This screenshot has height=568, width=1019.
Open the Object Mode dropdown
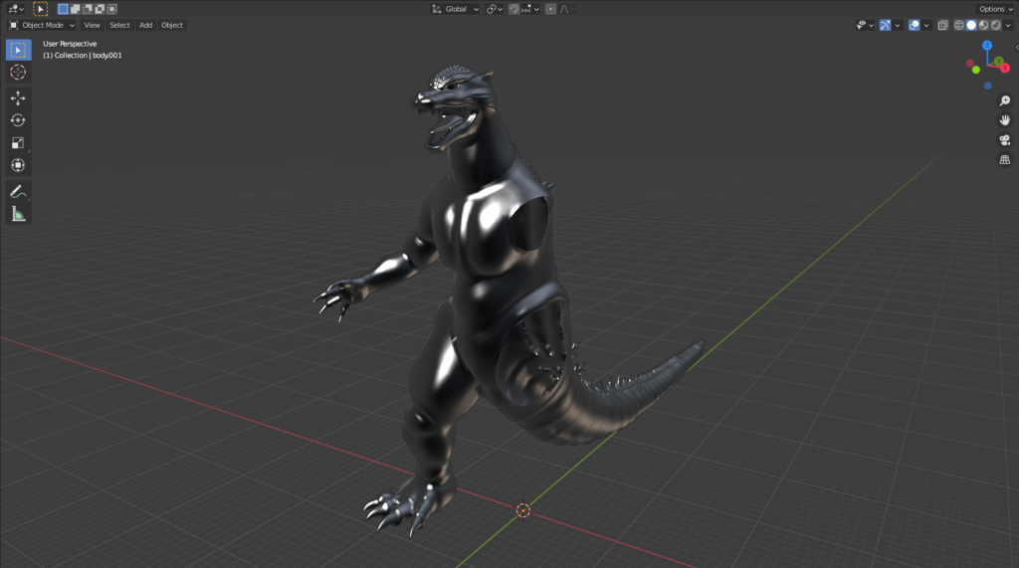point(42,25)
